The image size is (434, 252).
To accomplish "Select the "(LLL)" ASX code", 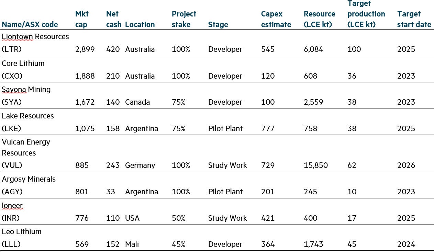I will tap(11, 244).
